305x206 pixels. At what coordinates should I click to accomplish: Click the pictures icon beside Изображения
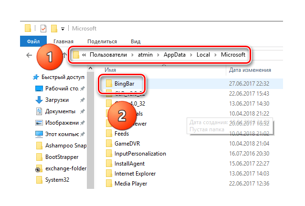pyautogui.click(x=39, y=123)
